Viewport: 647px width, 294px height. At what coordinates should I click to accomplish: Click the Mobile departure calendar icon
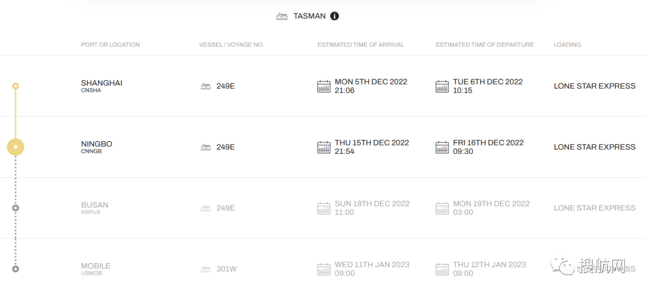click(442, 269)
